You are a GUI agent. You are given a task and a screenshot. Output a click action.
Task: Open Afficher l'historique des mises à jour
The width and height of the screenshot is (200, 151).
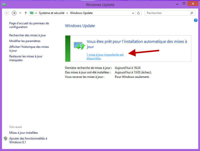[29, 49]
